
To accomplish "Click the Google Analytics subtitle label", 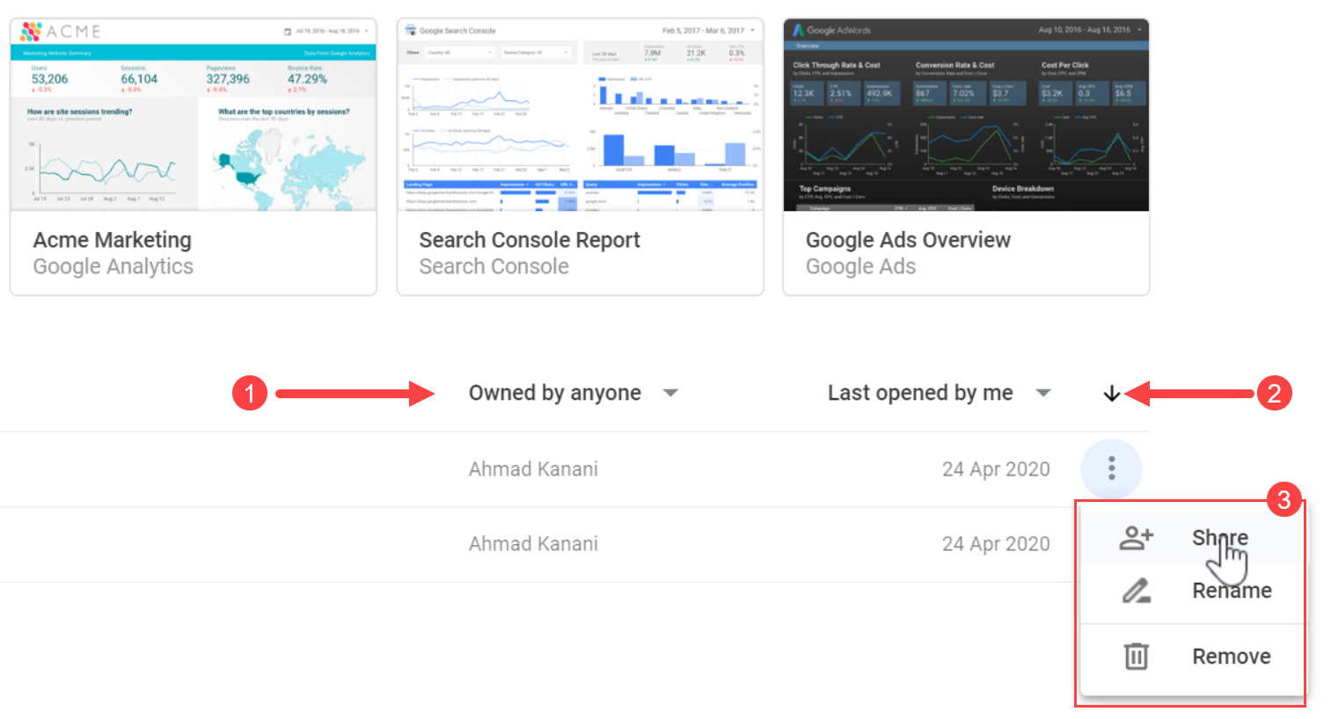I will pyautogui.click(x=113, y=266).
